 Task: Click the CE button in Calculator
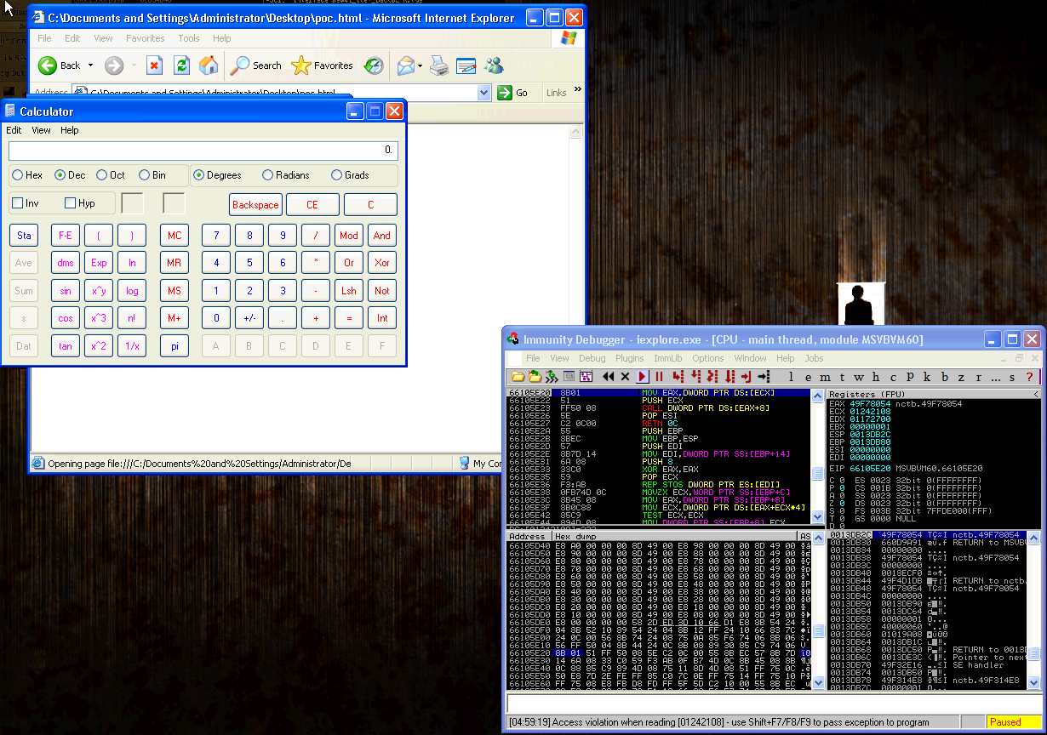click(x=312, y=205)
